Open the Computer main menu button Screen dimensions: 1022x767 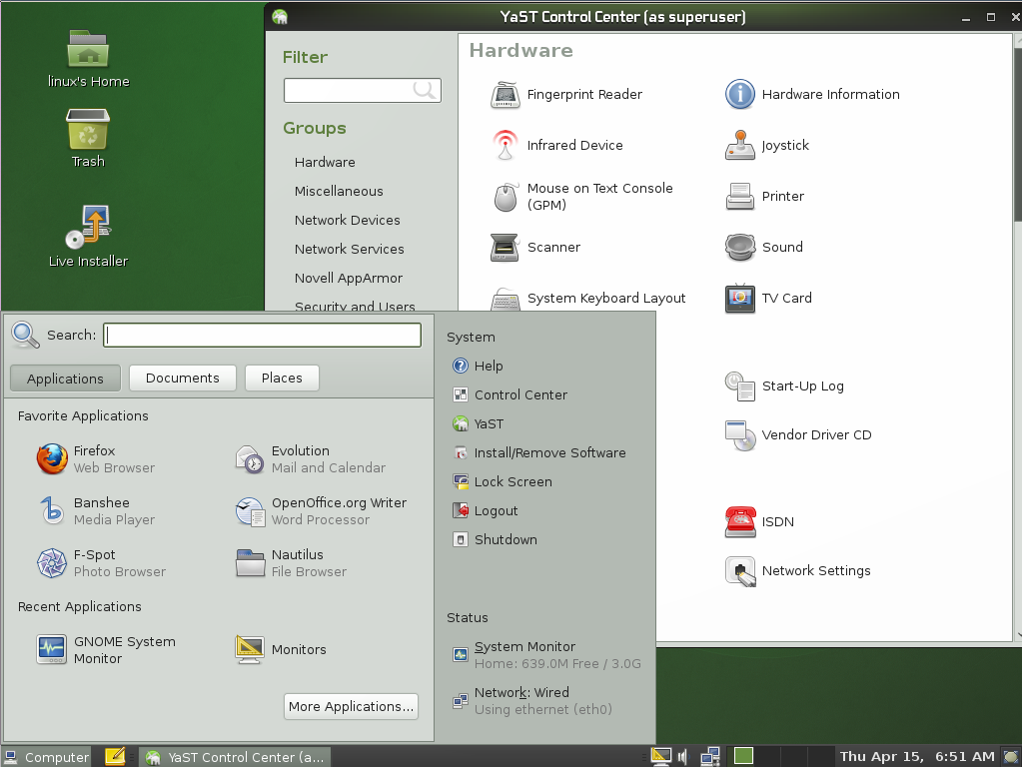click(46, 757)
